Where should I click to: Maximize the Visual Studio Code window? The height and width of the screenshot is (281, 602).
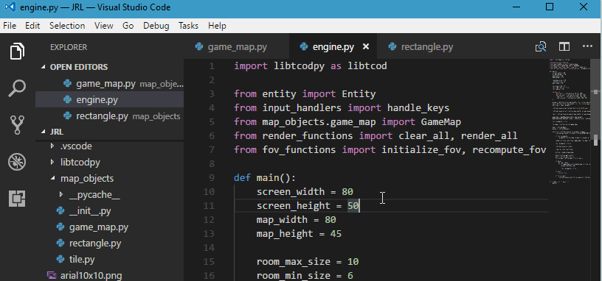coord(550,7)
